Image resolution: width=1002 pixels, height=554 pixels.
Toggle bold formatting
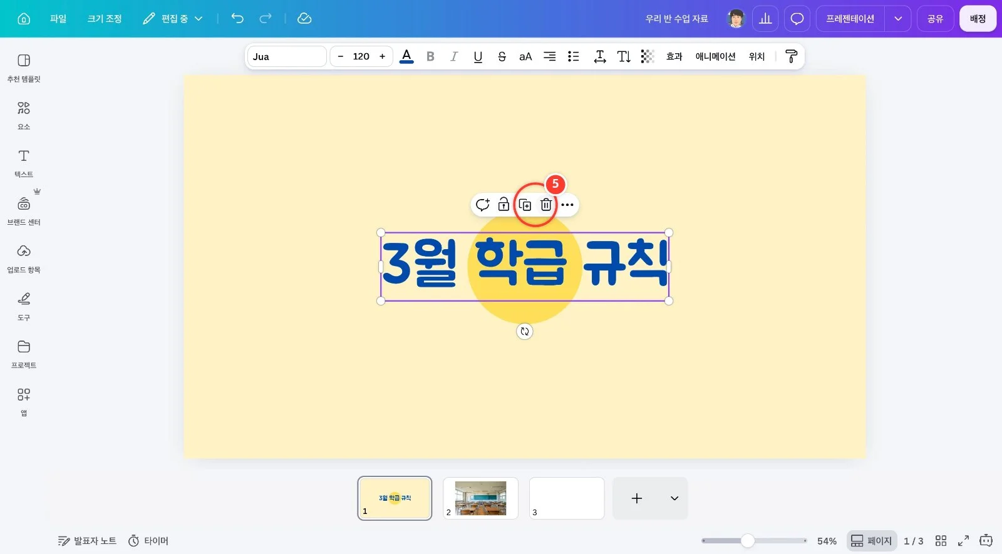430,56
